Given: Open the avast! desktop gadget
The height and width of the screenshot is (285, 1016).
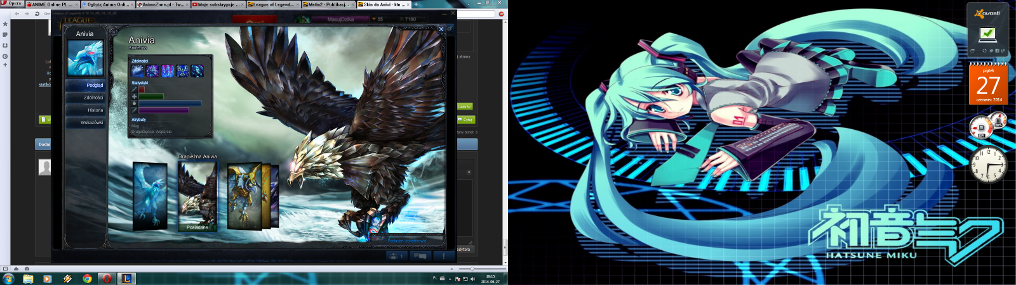Looking at the screenshot, I should [x=987, y=29].
